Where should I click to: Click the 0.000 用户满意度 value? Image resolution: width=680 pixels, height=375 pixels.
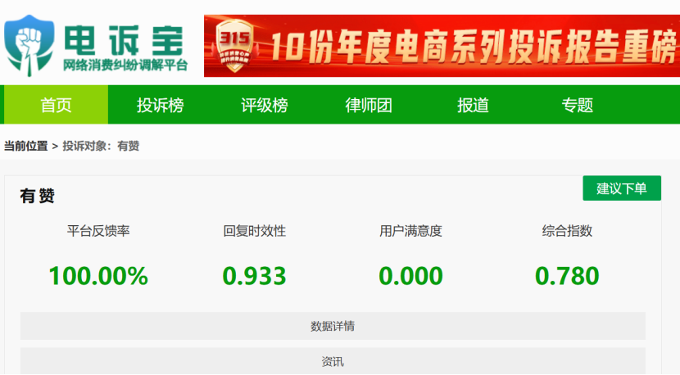pyautogui.click(x=410, y=276)
